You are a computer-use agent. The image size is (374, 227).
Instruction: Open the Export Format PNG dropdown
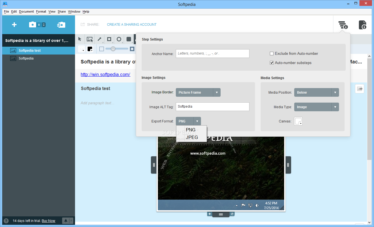[188, 121]
